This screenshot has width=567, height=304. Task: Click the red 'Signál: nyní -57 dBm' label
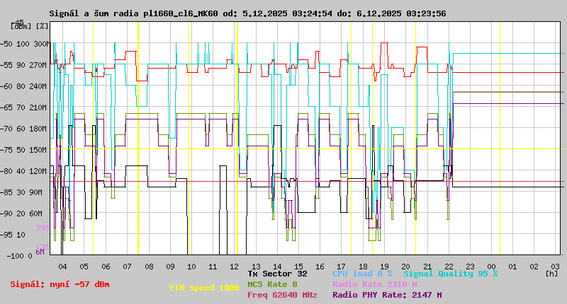coord(60,284)
